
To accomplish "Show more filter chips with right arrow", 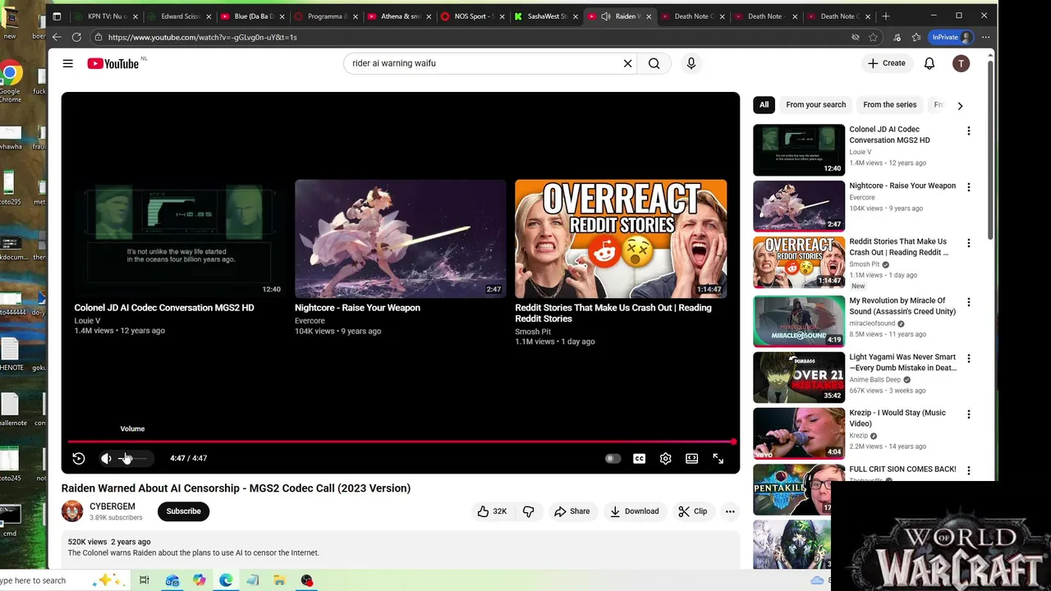I will tap(960, 105).
